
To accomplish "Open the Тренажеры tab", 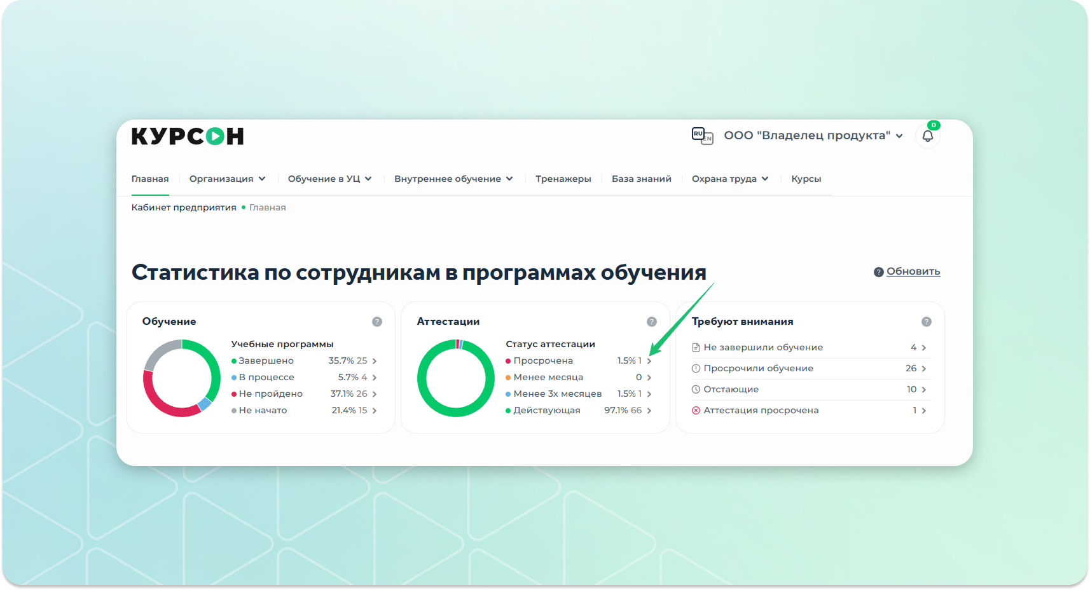I will pyautogui.click(x=563, y=179).
